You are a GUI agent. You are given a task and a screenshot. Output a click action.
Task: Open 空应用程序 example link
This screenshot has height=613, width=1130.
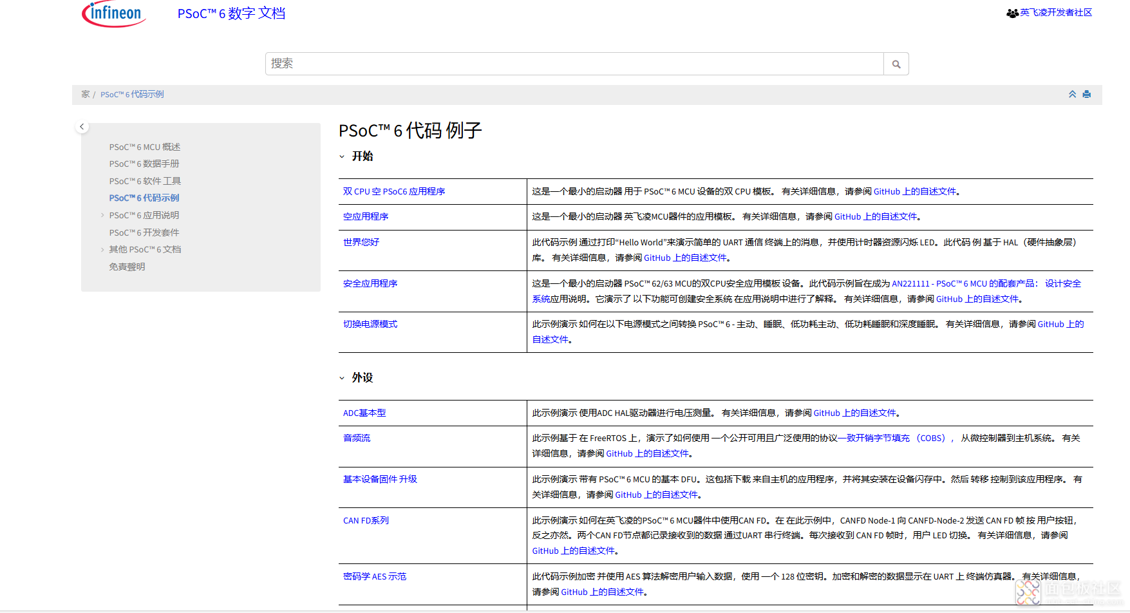point(366,216)
